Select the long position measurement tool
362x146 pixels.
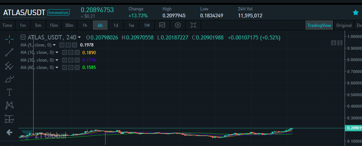[9, 119]
